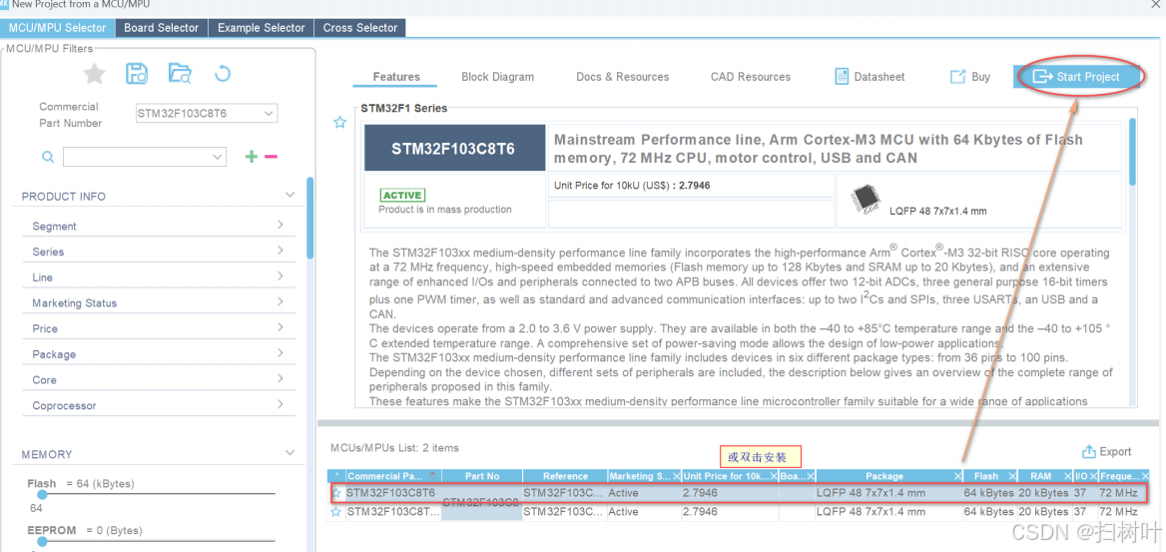Click the reset filters circular arrow icon
Image resolution: width=1166 pixels, height=552 pixels.
pyautogui.click(x=223, y=73)
